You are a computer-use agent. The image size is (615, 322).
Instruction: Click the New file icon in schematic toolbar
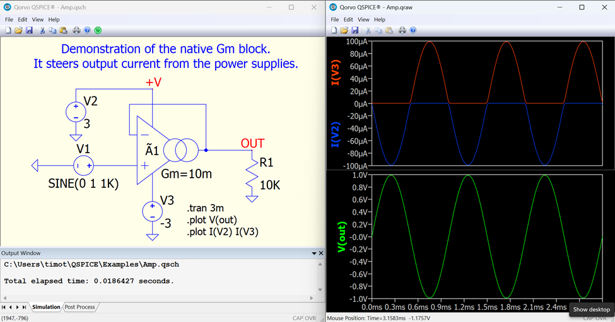click(x=8, y=30)
